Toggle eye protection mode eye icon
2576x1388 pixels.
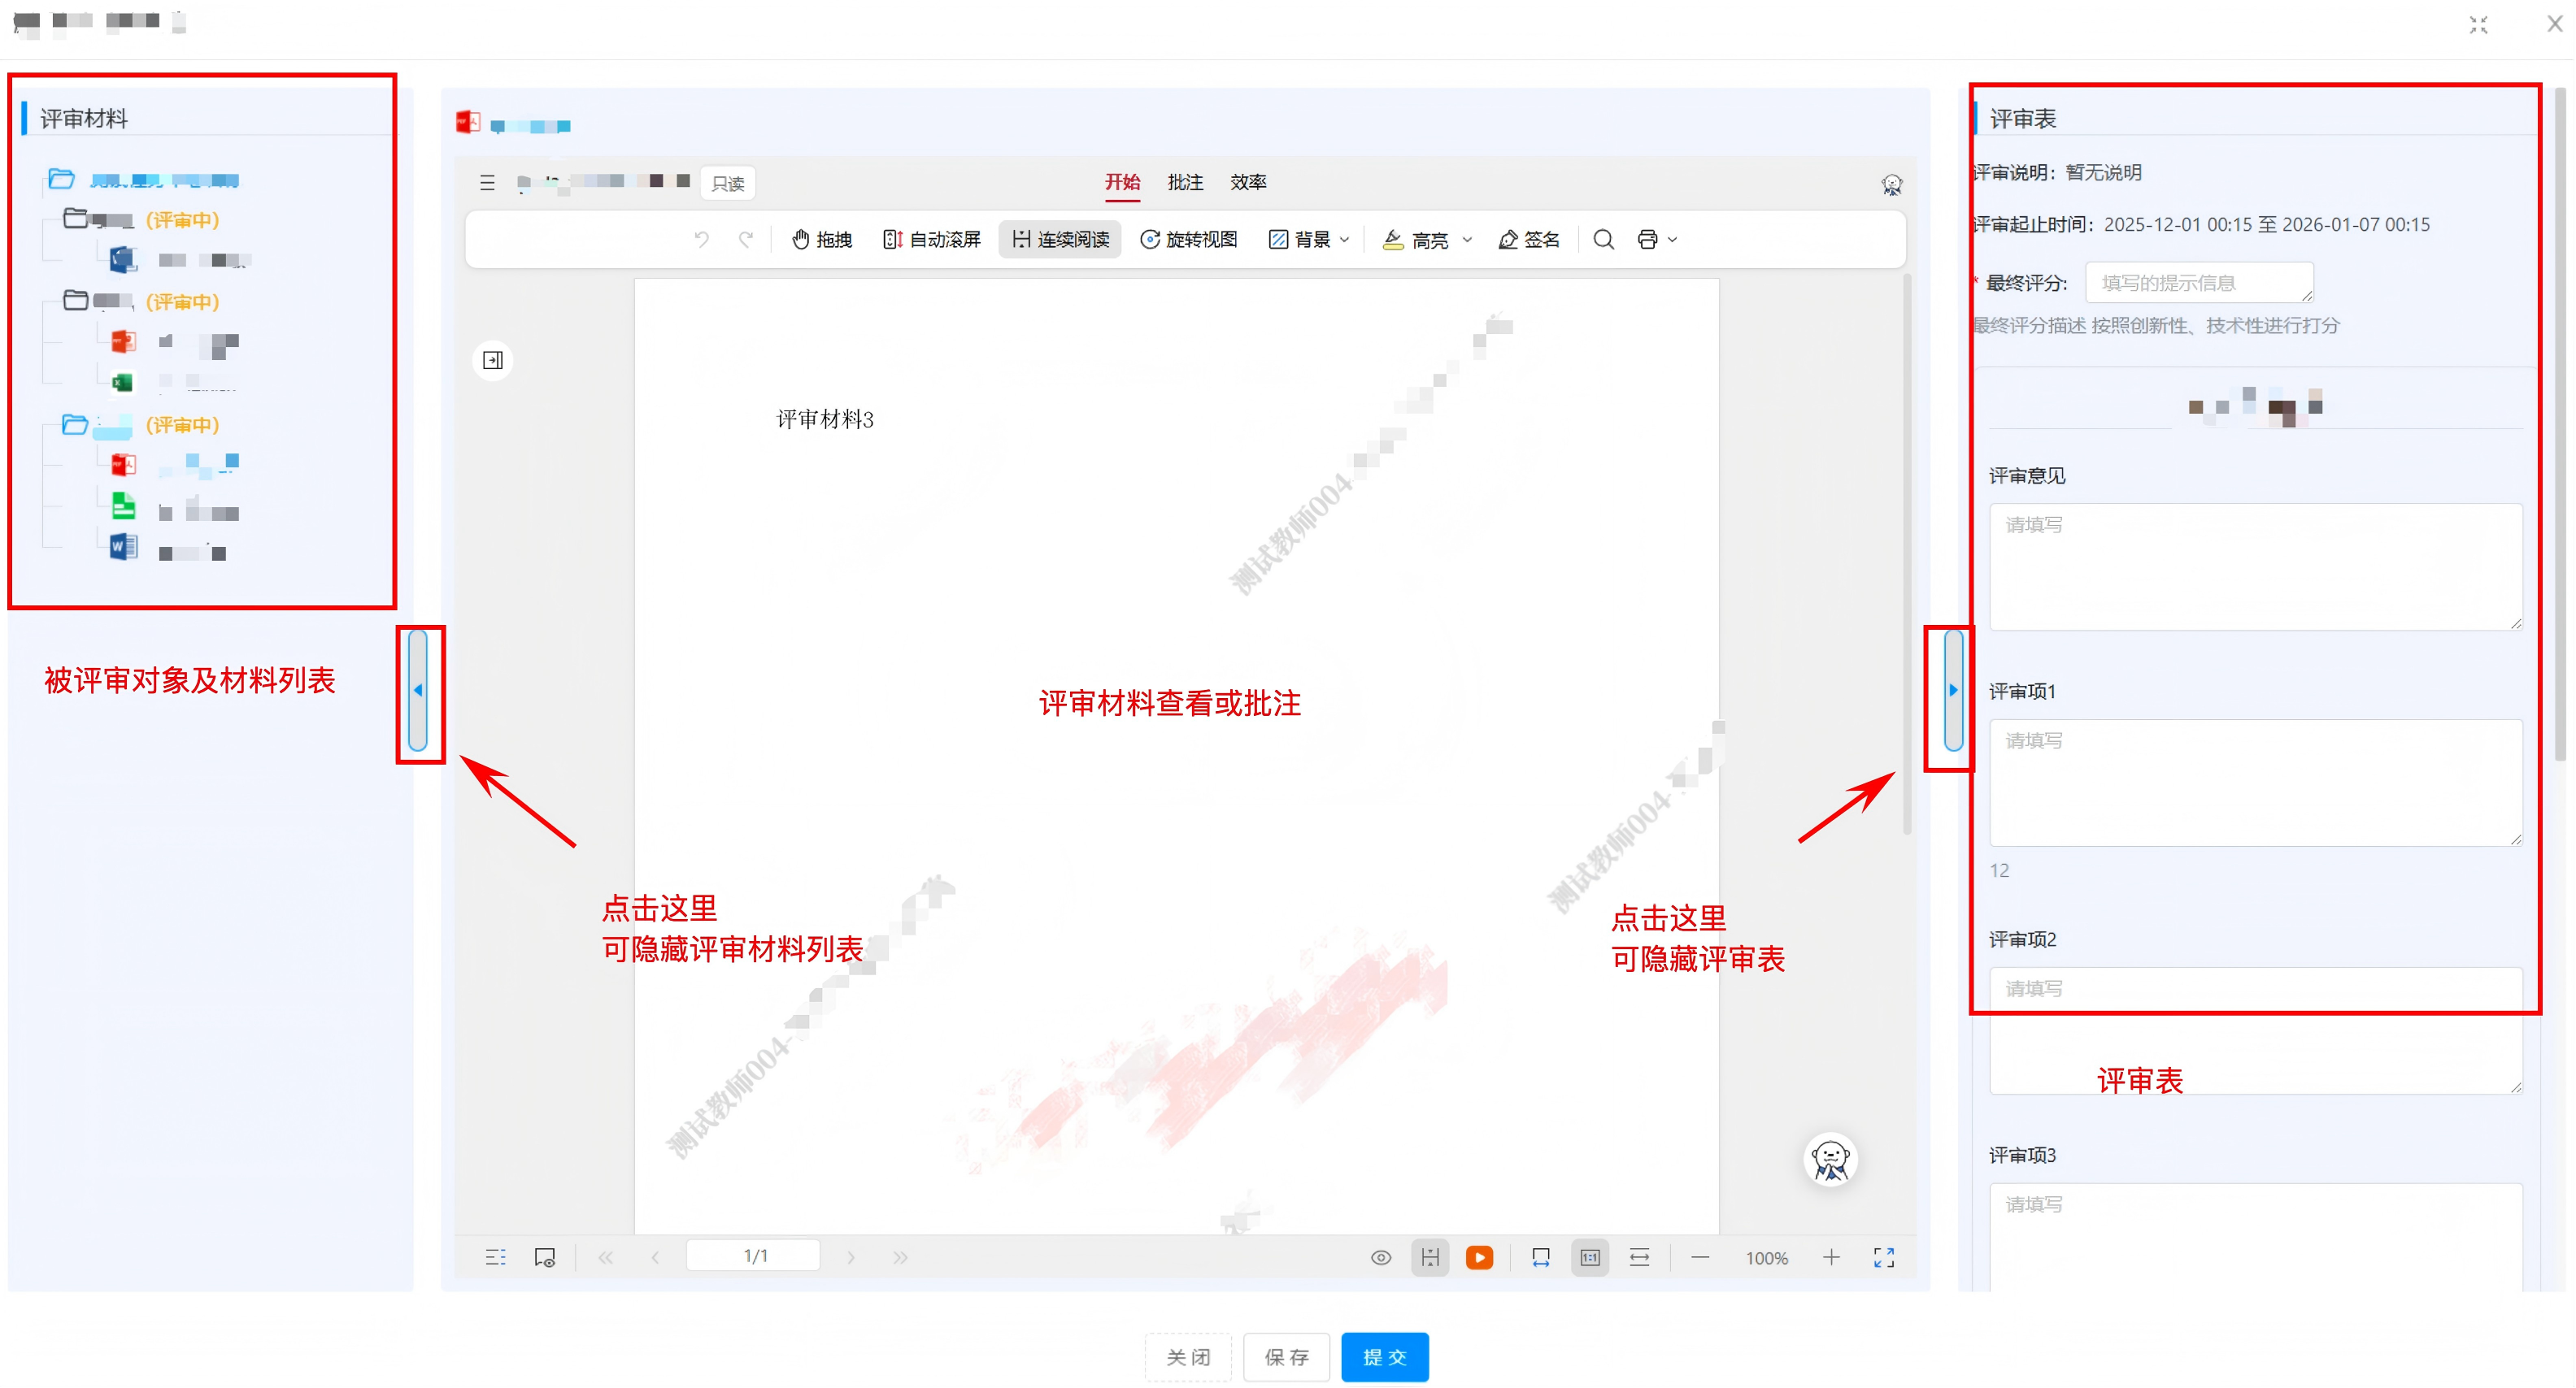1380,1257
